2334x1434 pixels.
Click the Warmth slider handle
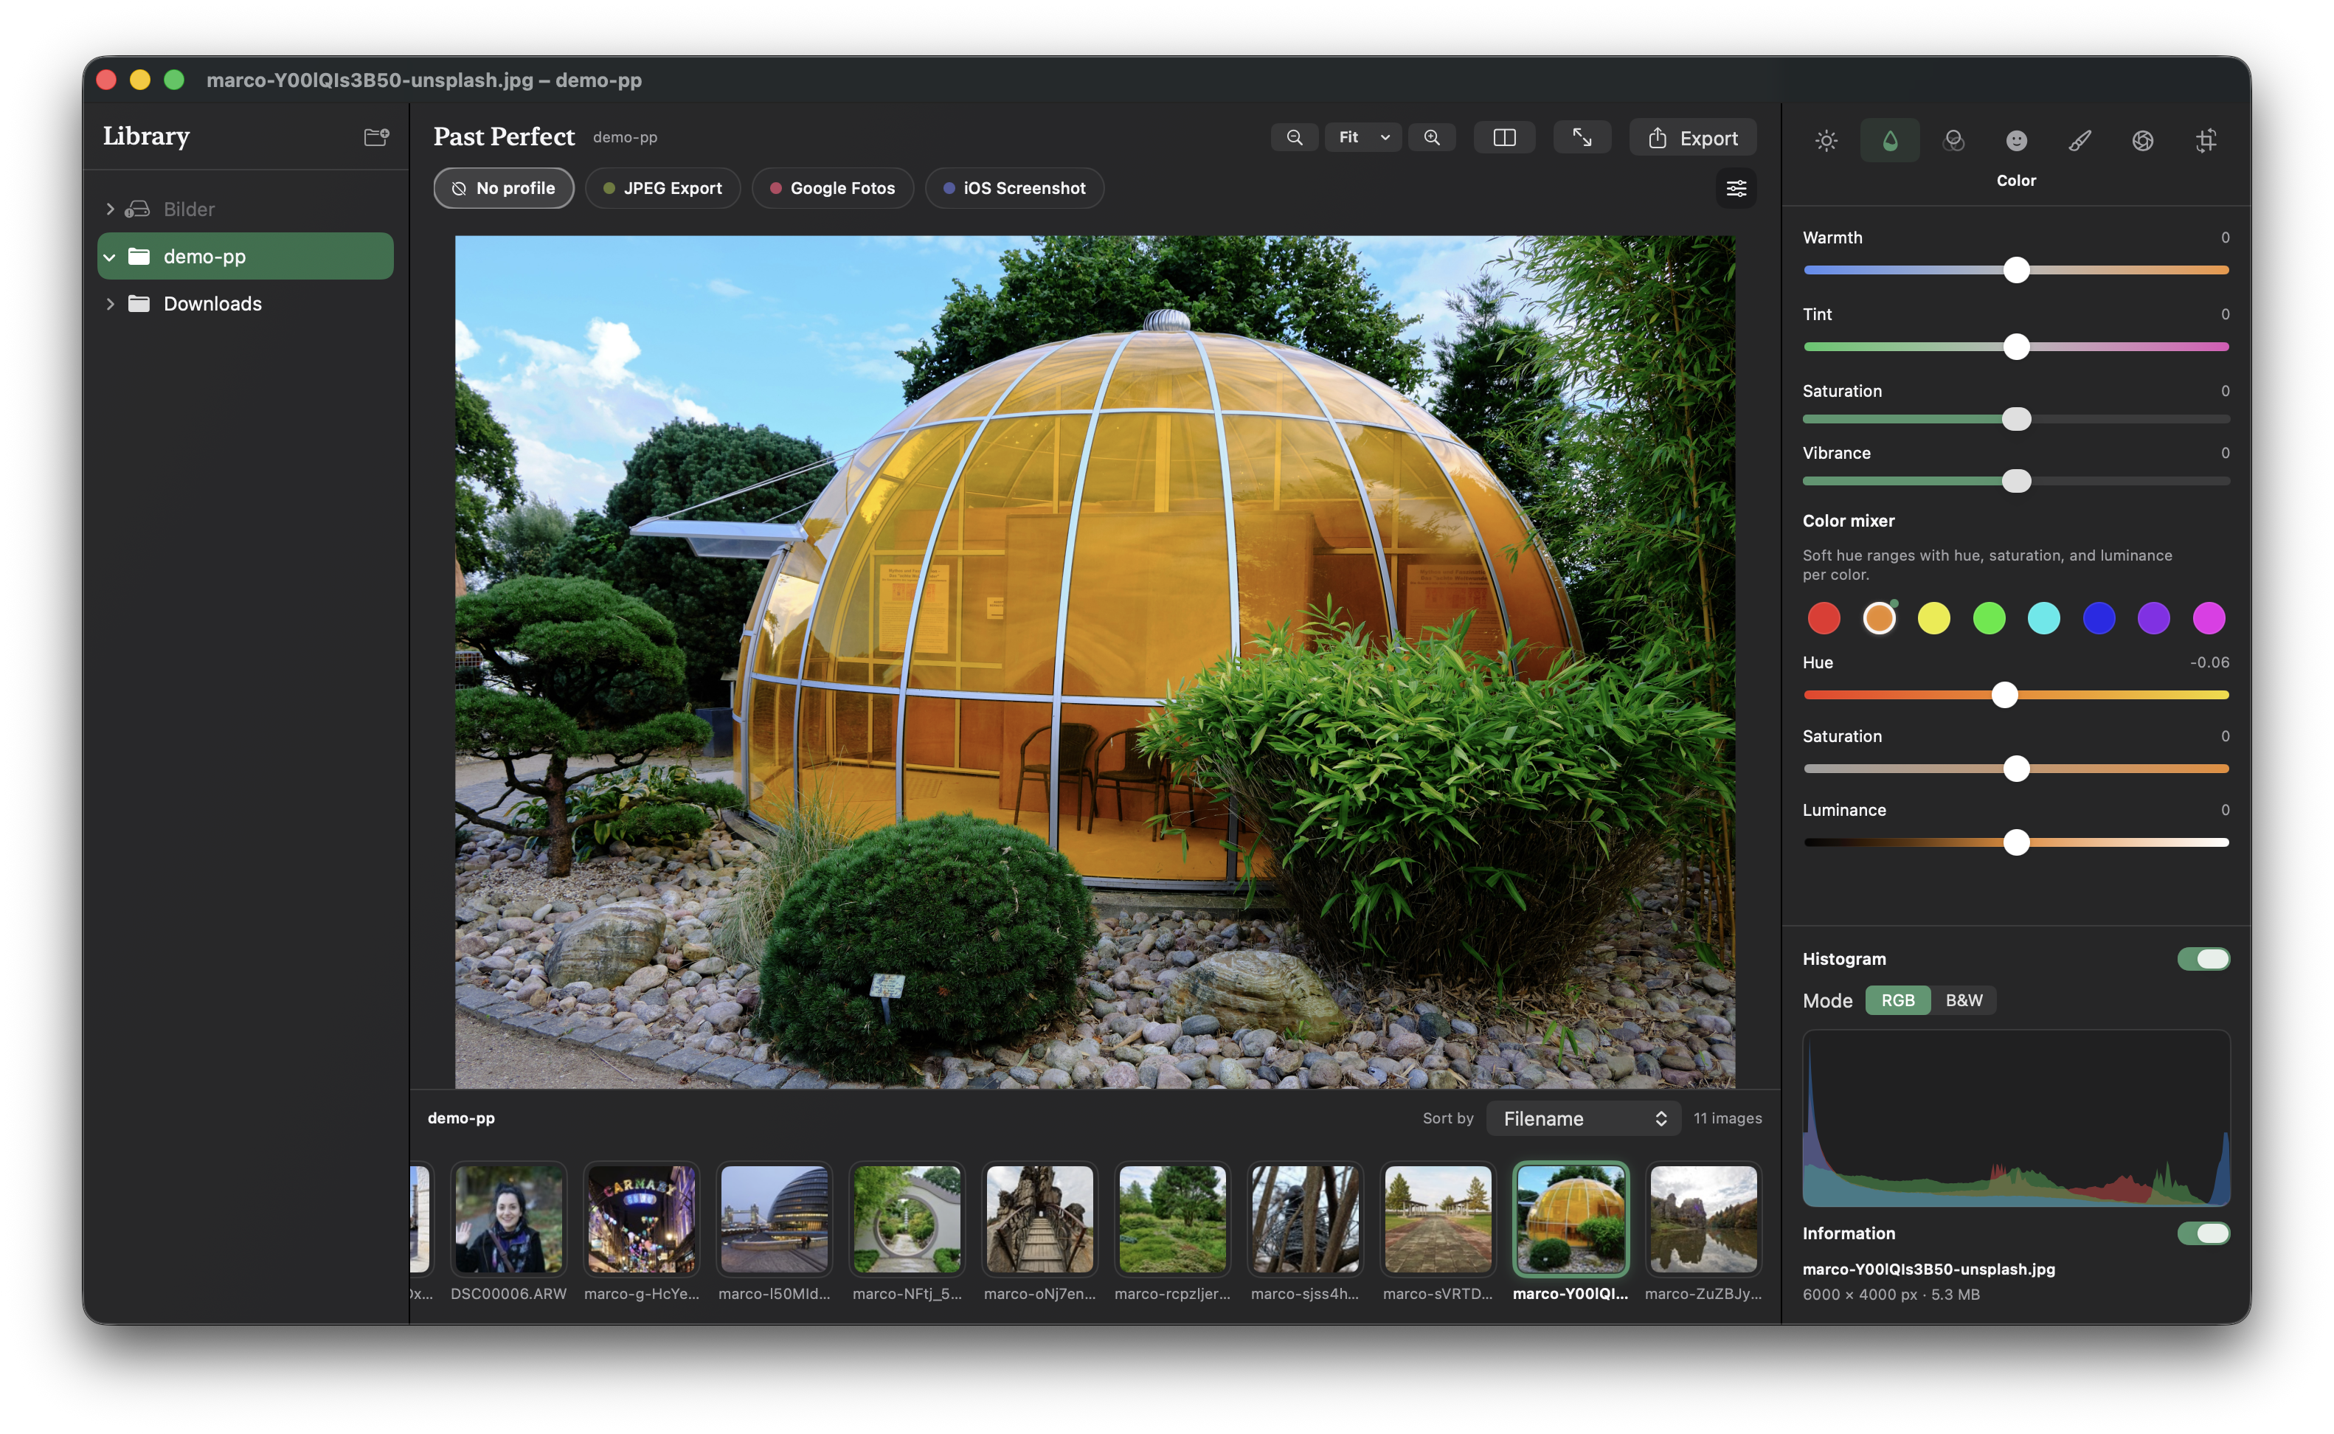(x=2016, y=270)
